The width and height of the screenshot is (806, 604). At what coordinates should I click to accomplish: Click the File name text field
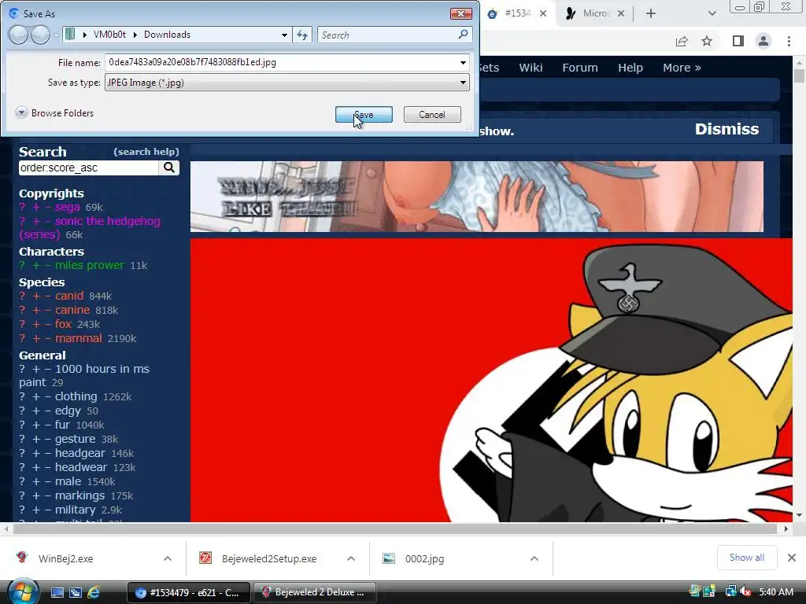coord(281,62)
